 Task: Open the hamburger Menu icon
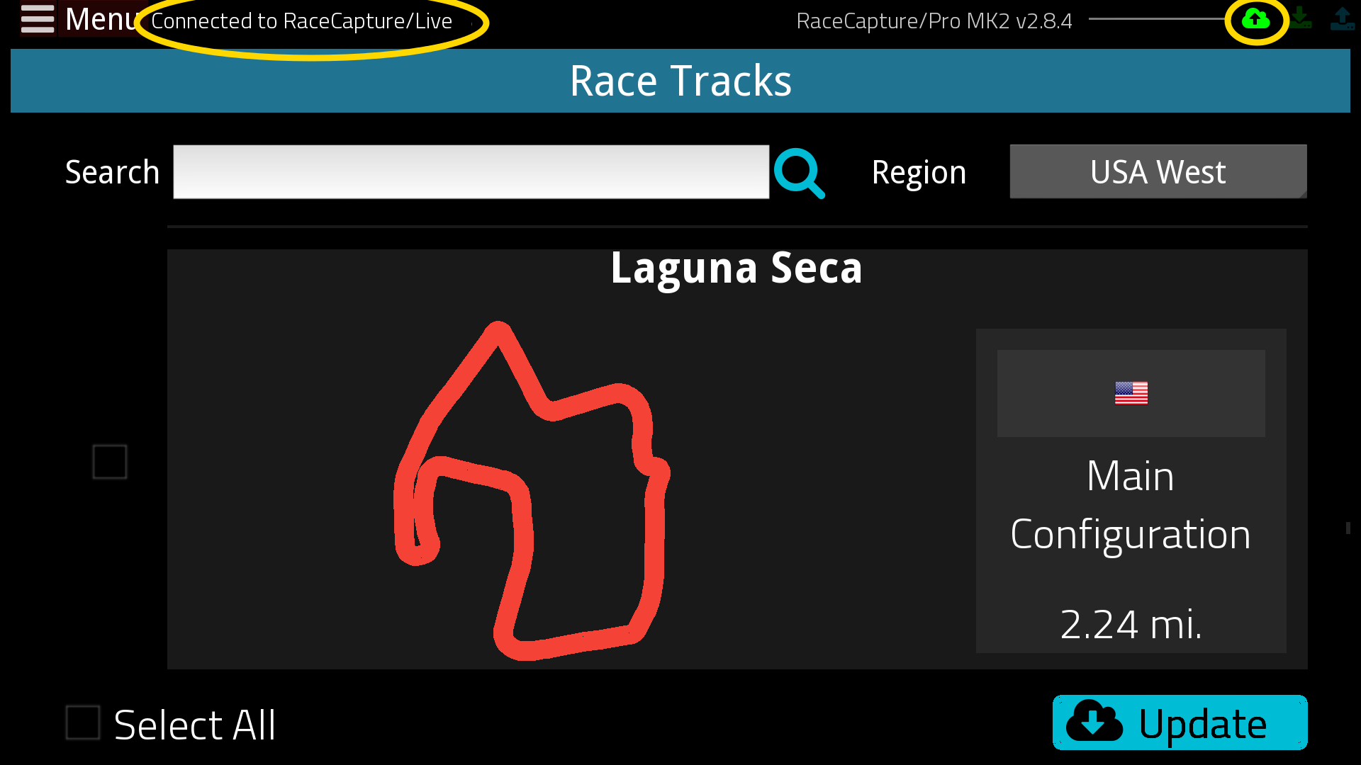(38, 19)
